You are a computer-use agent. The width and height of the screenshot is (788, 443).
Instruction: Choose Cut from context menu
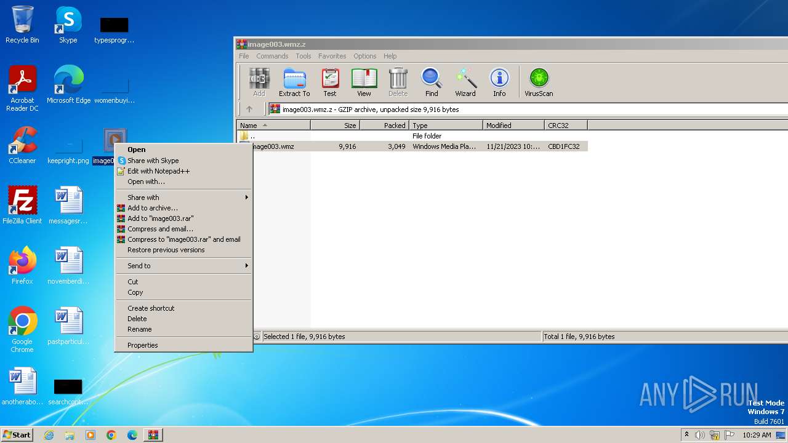pyautogui.click(x=183, y=282)
